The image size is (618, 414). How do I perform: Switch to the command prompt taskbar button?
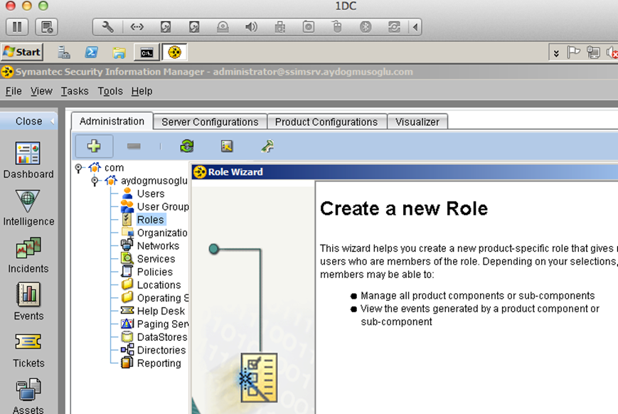point(146,52)
